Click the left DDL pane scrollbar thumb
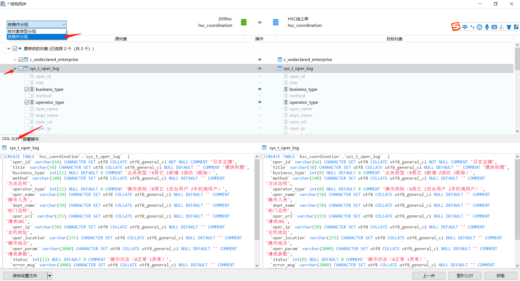 (x=257, y=199)
